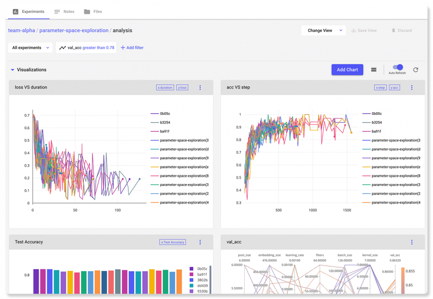Screen dimensions: 433x299
Task: Click the Add filter link
Action: 132,48
